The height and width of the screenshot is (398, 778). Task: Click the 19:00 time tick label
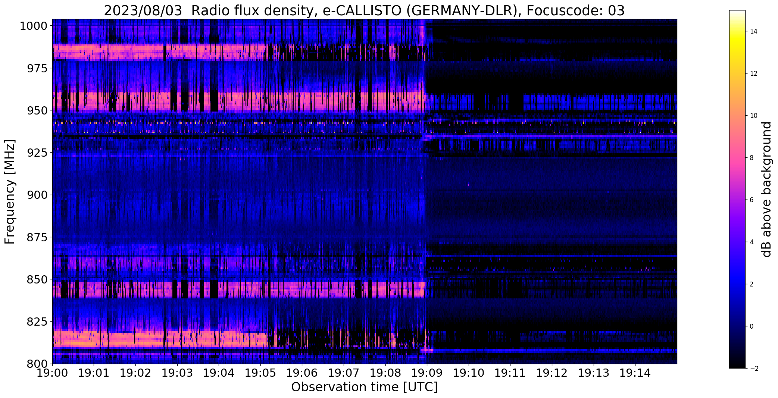(52, 373)
